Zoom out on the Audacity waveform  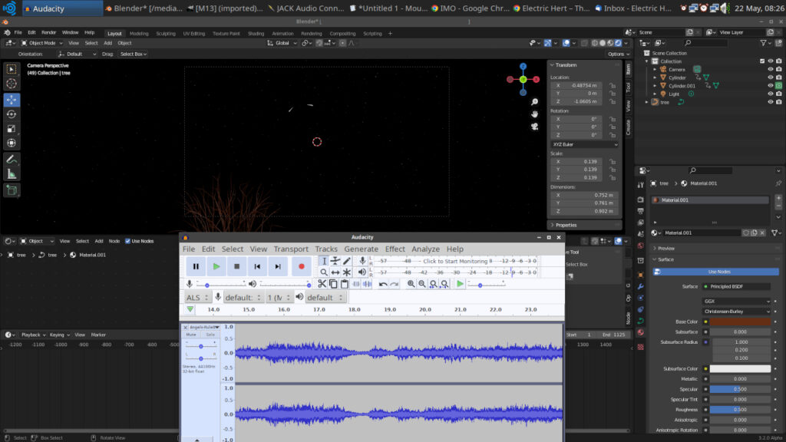point(422,284)
